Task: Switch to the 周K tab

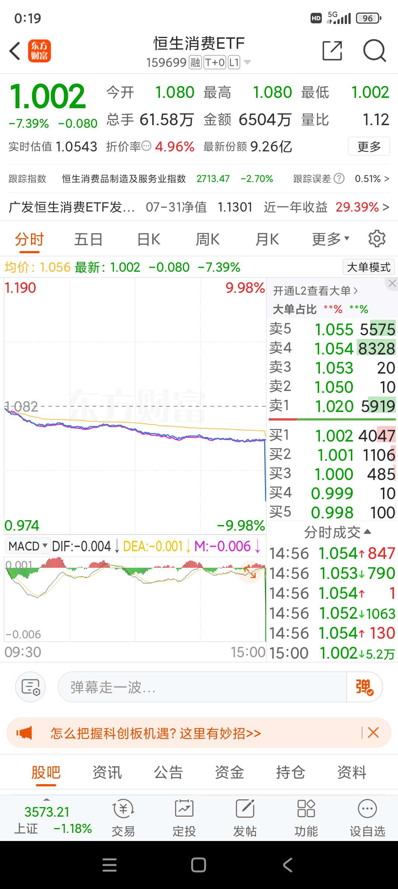Action: [207, 239]
